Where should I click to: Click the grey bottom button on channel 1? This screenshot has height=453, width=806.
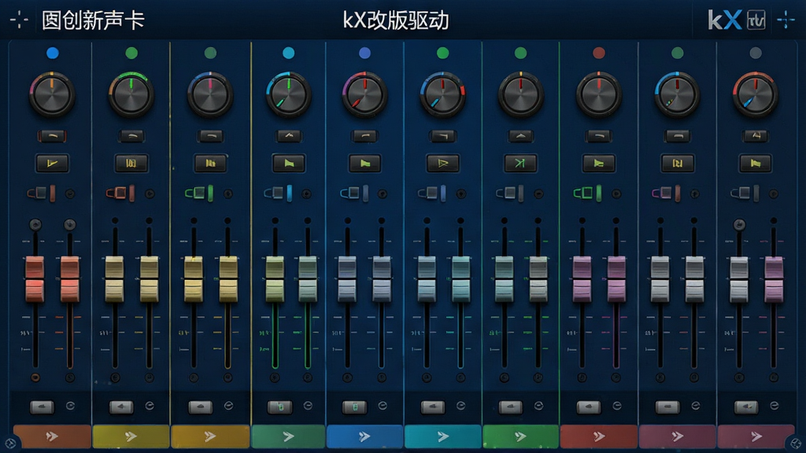coord(43,407)
